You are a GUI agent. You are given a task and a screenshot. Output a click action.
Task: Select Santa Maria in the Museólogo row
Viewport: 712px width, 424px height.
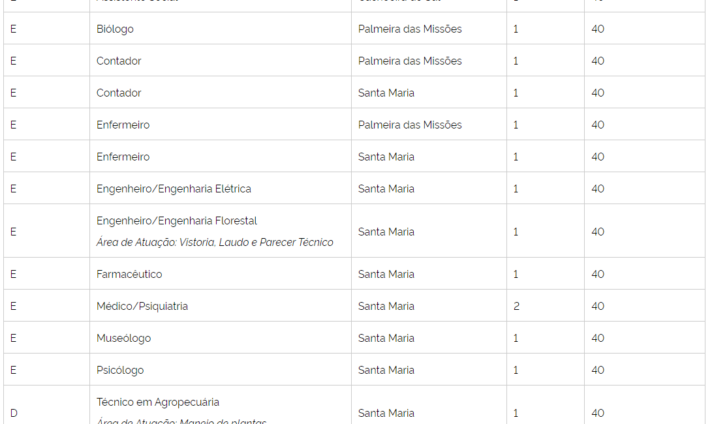tap(386, 338)
